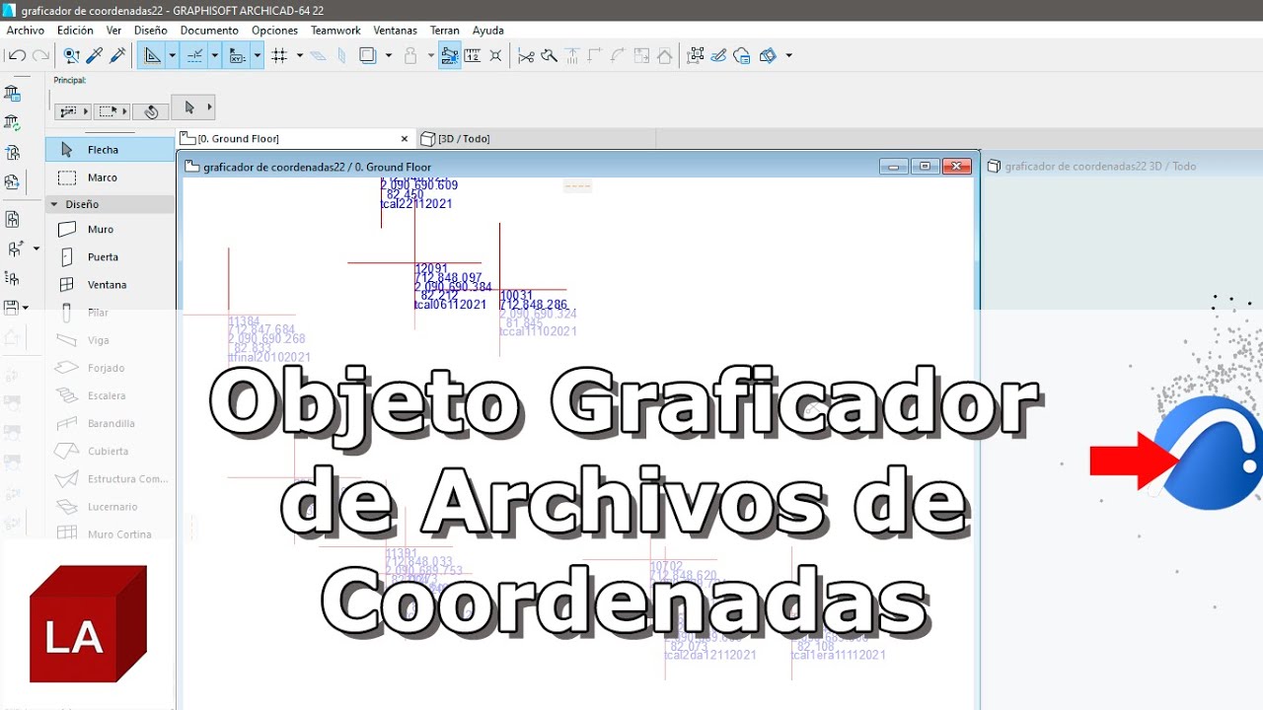Image resolution: width=1263 pixels, height=710 pixels.
Task: Click the pen-and-cloud markup icon
Action: click(719, 56)
